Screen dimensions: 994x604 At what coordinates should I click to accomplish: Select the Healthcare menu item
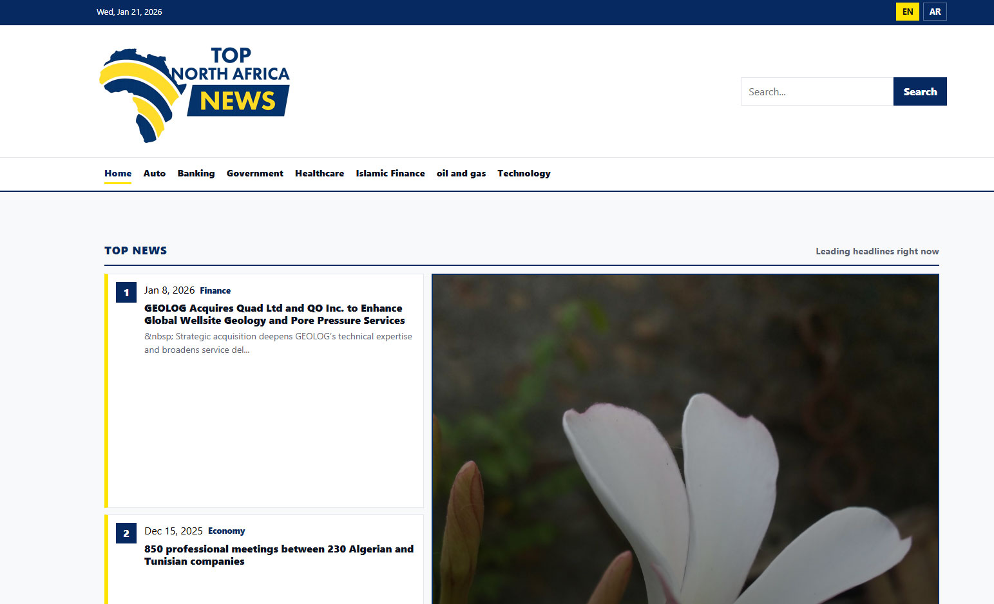coord(320,173)
